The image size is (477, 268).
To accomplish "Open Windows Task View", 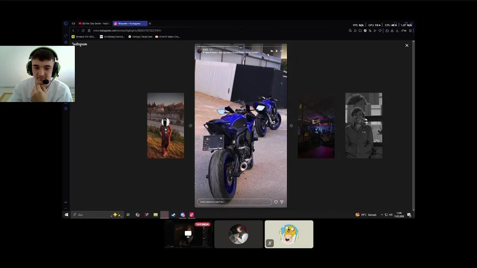I will tap(128, 215).
